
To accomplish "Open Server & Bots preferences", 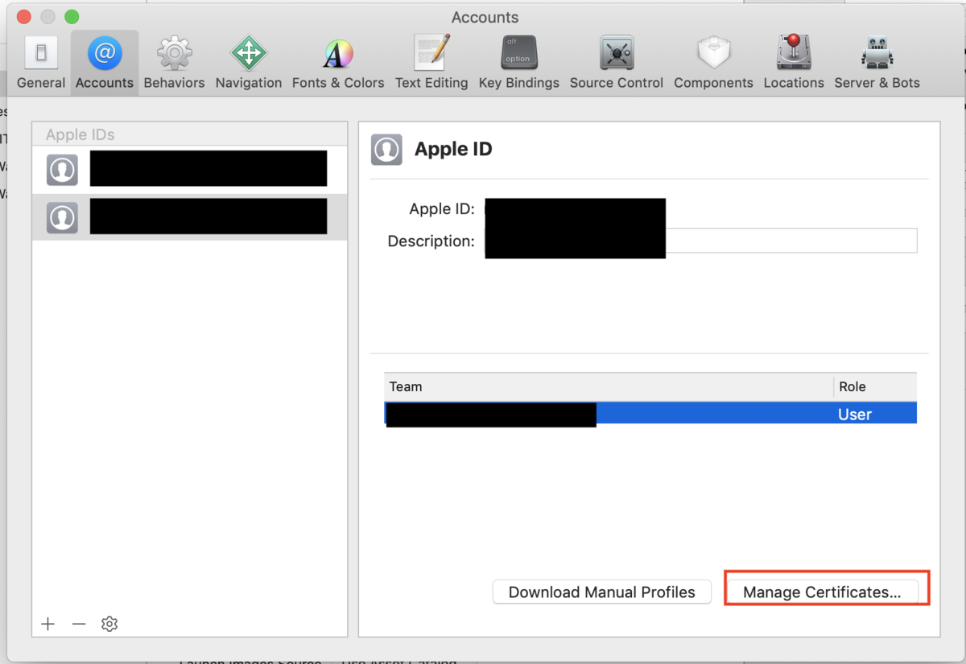I will click(877, 62).
